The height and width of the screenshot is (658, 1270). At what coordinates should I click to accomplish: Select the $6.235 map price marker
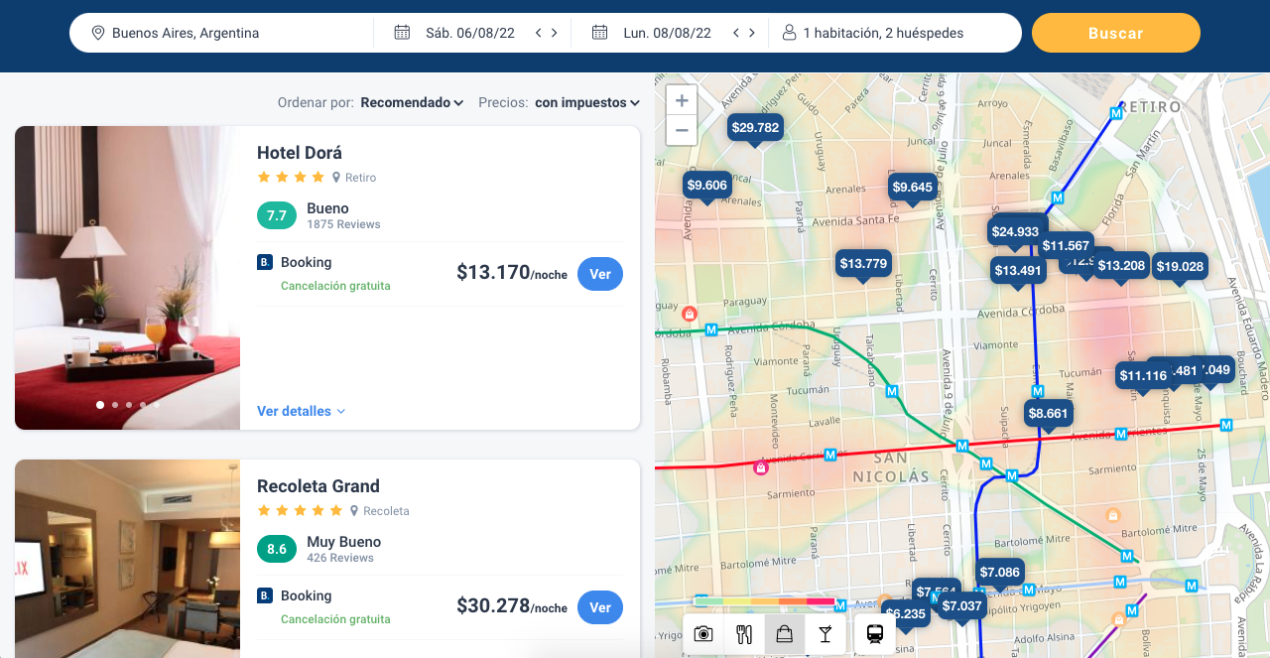point(906,614)
